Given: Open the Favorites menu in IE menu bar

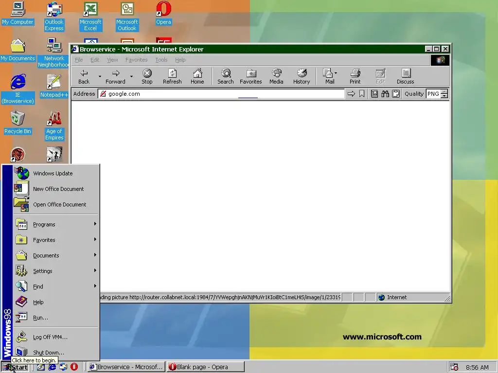Looking at the screenshot, I should (x=136, y=60).
